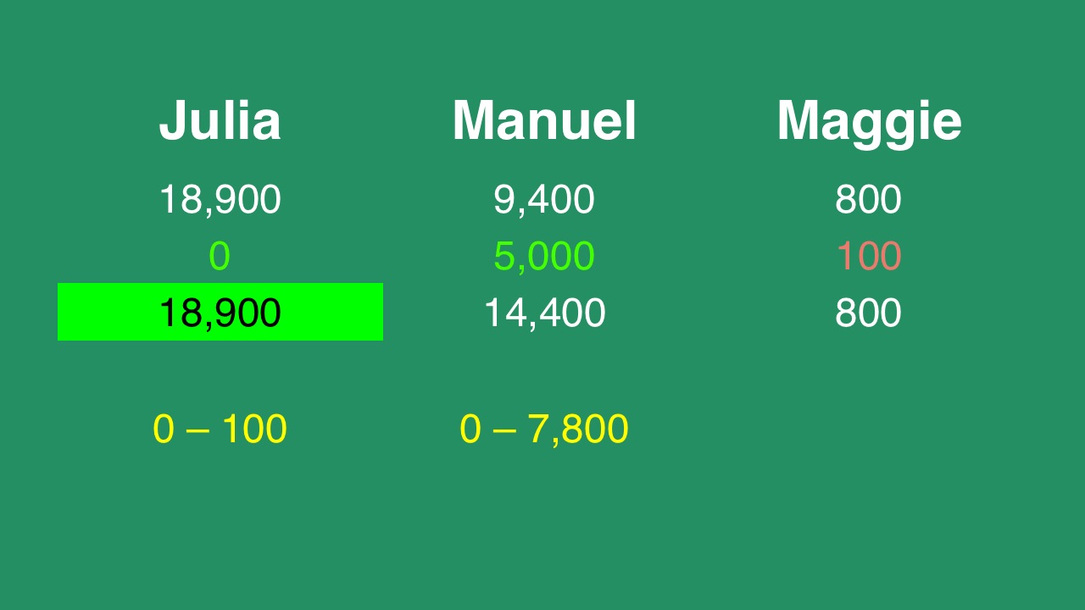Viewport: 1085px width, 610px height.
Task: Select Julia's black final score 18,900
Action: (x=220, y=313)
